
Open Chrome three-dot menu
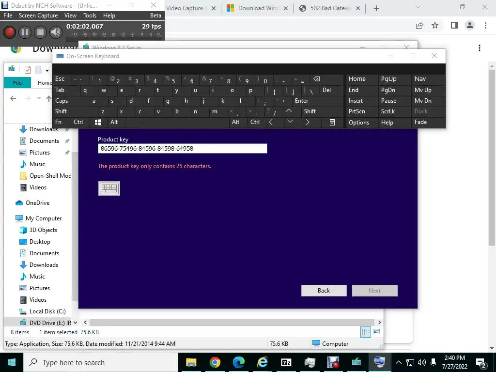click(x=485, y=25)
